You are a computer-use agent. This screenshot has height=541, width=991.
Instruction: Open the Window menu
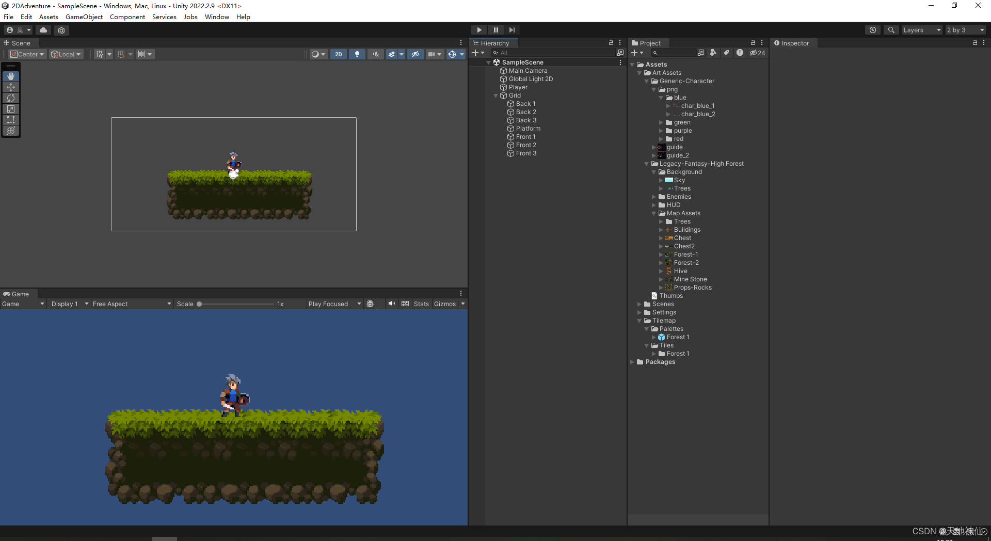217,17
